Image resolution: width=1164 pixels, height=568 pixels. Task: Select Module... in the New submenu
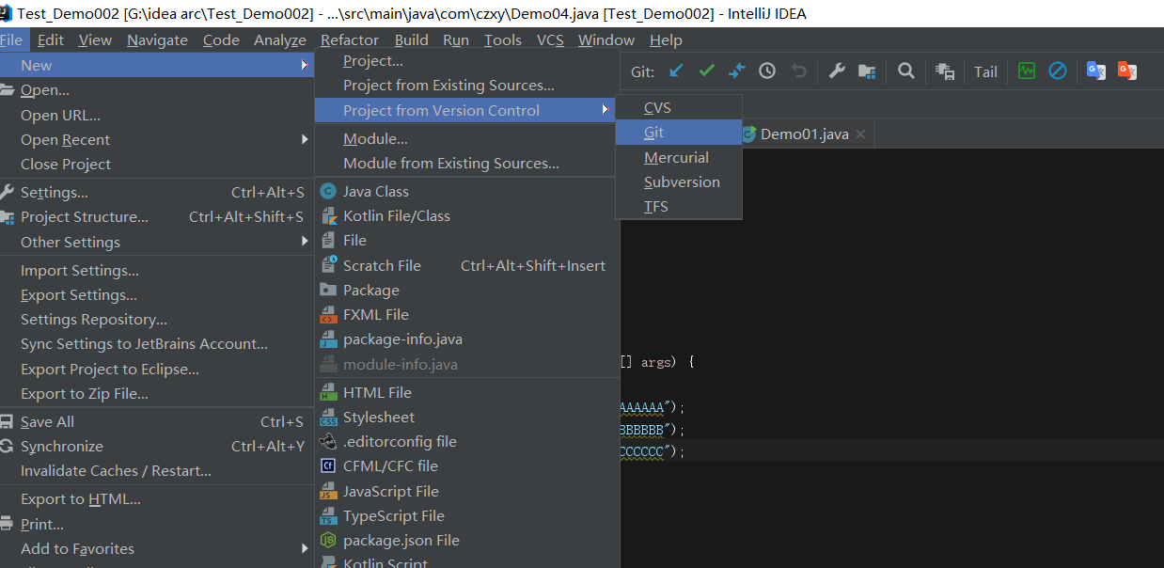coord(465,138)
